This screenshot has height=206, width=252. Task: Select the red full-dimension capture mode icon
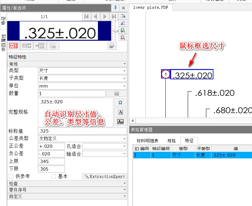click(x=13, y=46)
